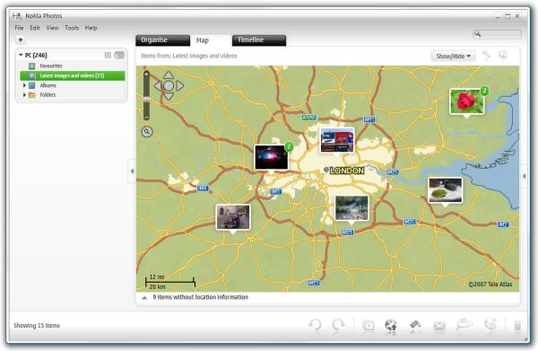Click the map zoom slider handle
Image resolution: width=538 pixels, height=351 pixels.
coord(146,100)
